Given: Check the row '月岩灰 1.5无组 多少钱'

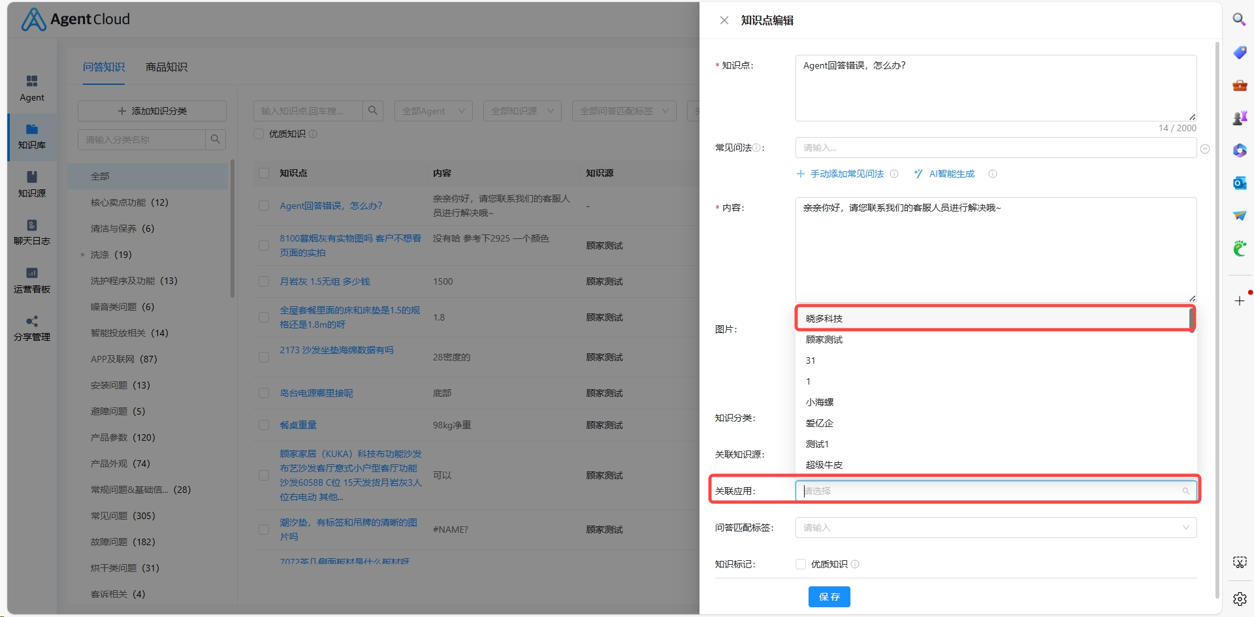Looking at the screenshot, I should [264, 281].
